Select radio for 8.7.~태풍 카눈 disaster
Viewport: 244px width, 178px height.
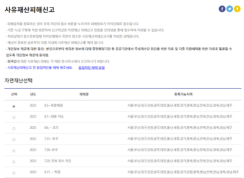point(14,118)
